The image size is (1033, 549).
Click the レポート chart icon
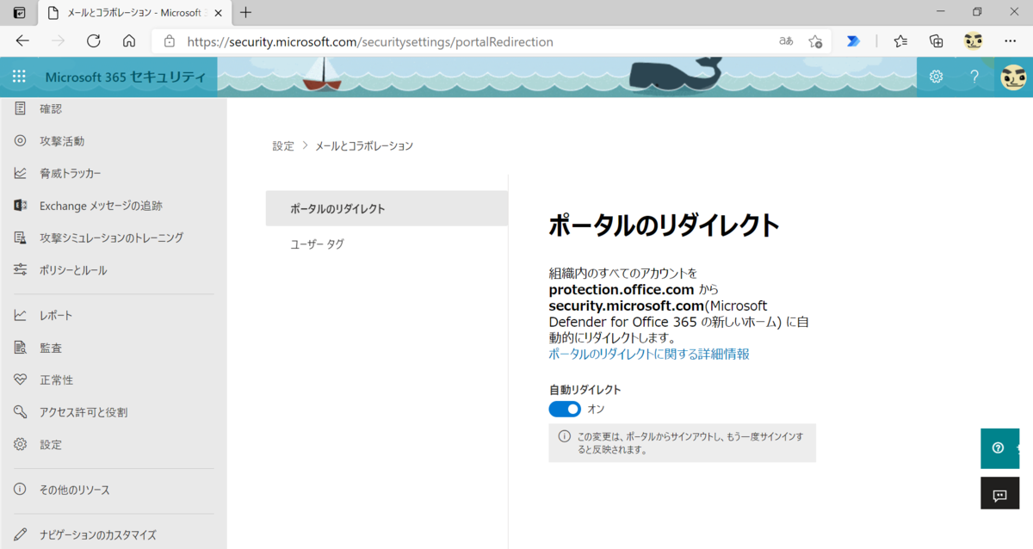20,315
